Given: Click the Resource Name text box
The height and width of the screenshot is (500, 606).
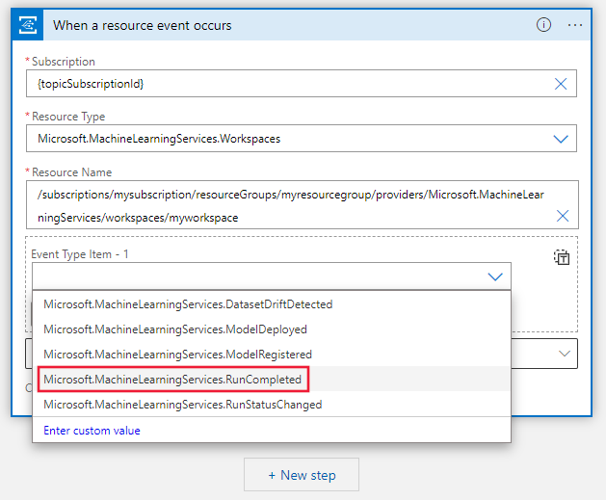Looking at the screenshot, I should click(x=289, y=205).
